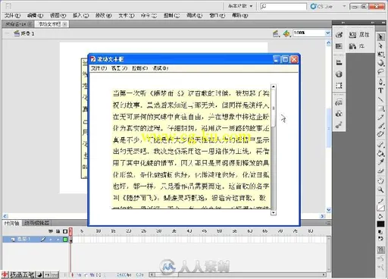This screenshot has height=279, width=388.
Task: Select the Rectangle tool
Action: [380, 108]
